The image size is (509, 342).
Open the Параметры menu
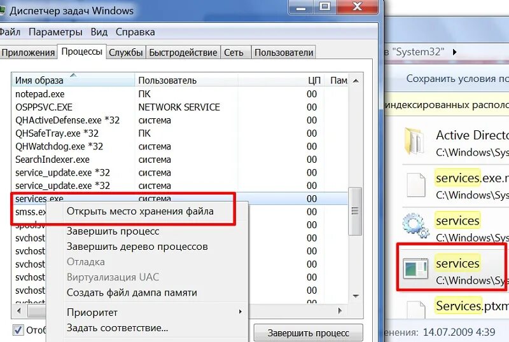click(55, 32)
